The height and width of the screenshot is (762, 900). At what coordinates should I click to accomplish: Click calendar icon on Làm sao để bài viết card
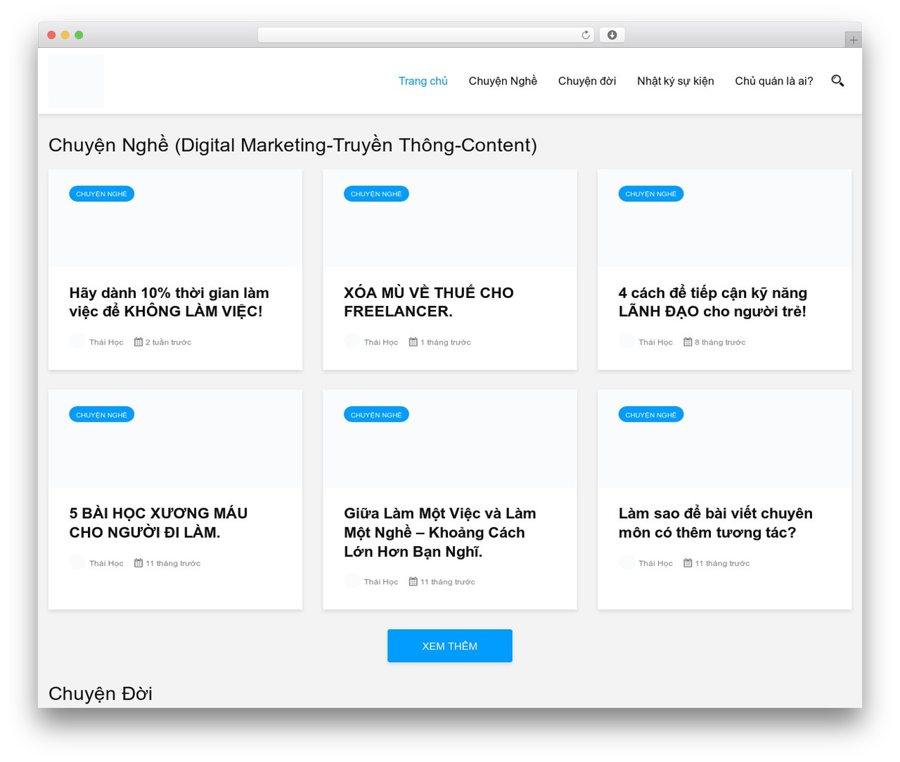click(688, 562)
